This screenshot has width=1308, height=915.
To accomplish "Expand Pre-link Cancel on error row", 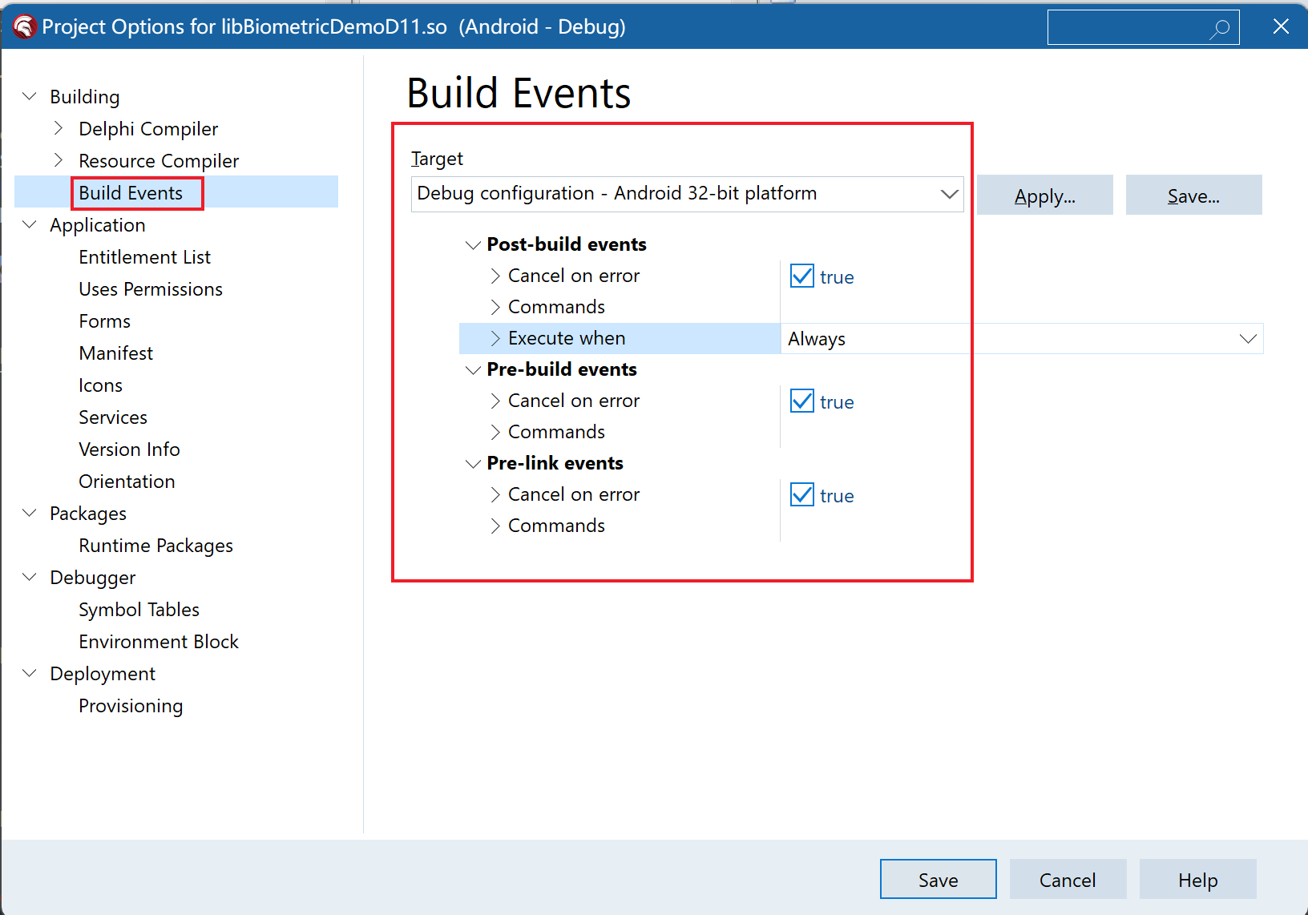I will (495, 494).
